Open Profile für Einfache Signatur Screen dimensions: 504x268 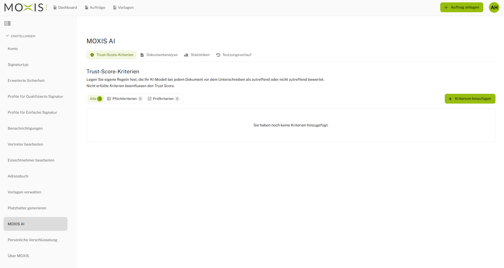click(35, 112)
